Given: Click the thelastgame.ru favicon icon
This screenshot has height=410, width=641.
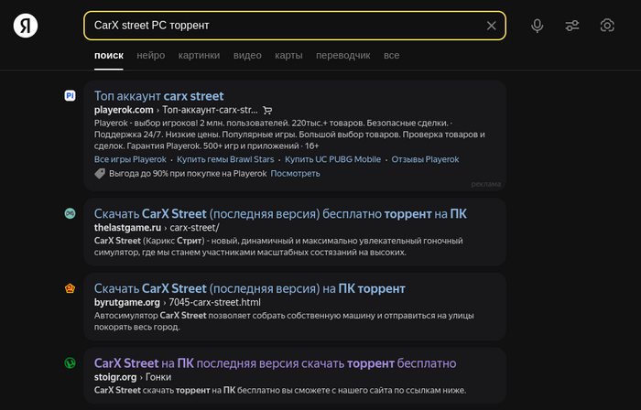Looking at the screenshot, I should pos(70,213).
